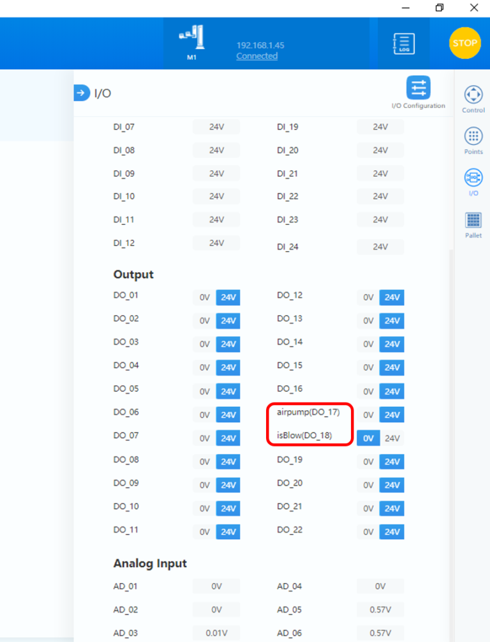Open the Pallet panel icon

pos(473,220)
